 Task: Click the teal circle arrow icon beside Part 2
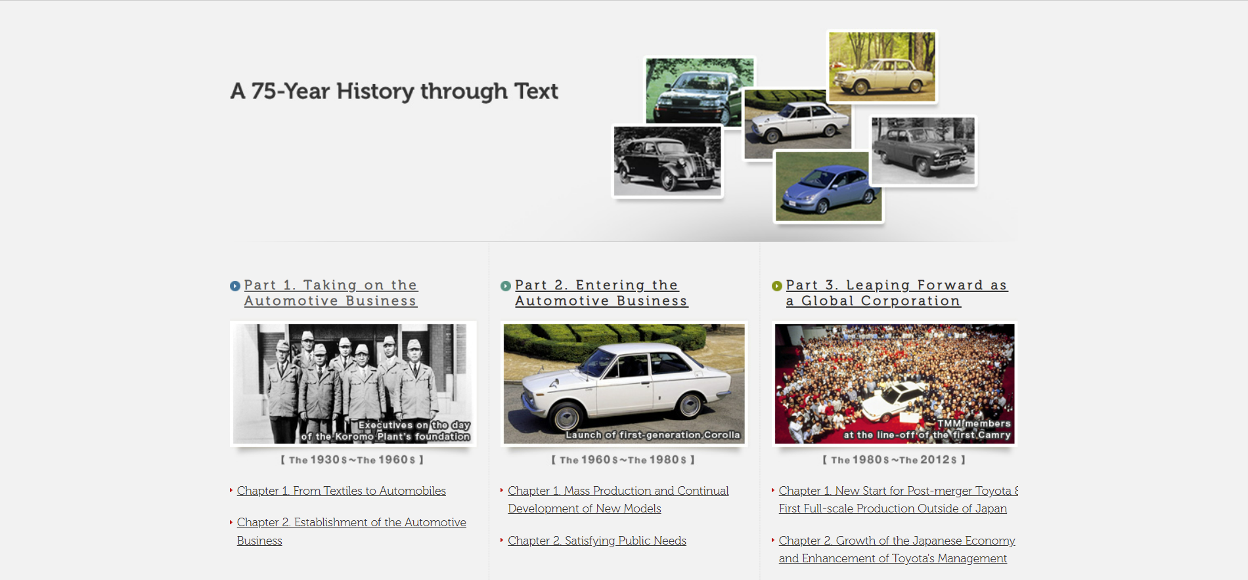(505, 286)
